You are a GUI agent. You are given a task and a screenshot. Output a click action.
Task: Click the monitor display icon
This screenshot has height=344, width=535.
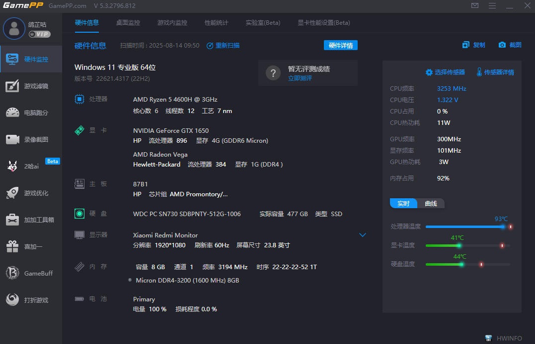click(x=79, y=234)
